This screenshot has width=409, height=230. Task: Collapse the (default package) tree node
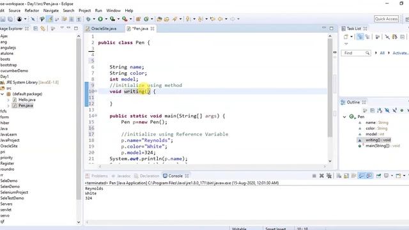(x=3, y=94)
